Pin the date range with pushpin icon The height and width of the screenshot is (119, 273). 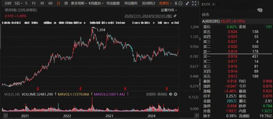(175, 16)
